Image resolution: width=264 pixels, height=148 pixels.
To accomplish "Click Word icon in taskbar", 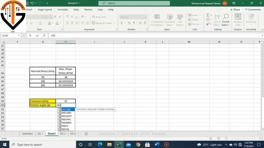I will click(157, 144).
